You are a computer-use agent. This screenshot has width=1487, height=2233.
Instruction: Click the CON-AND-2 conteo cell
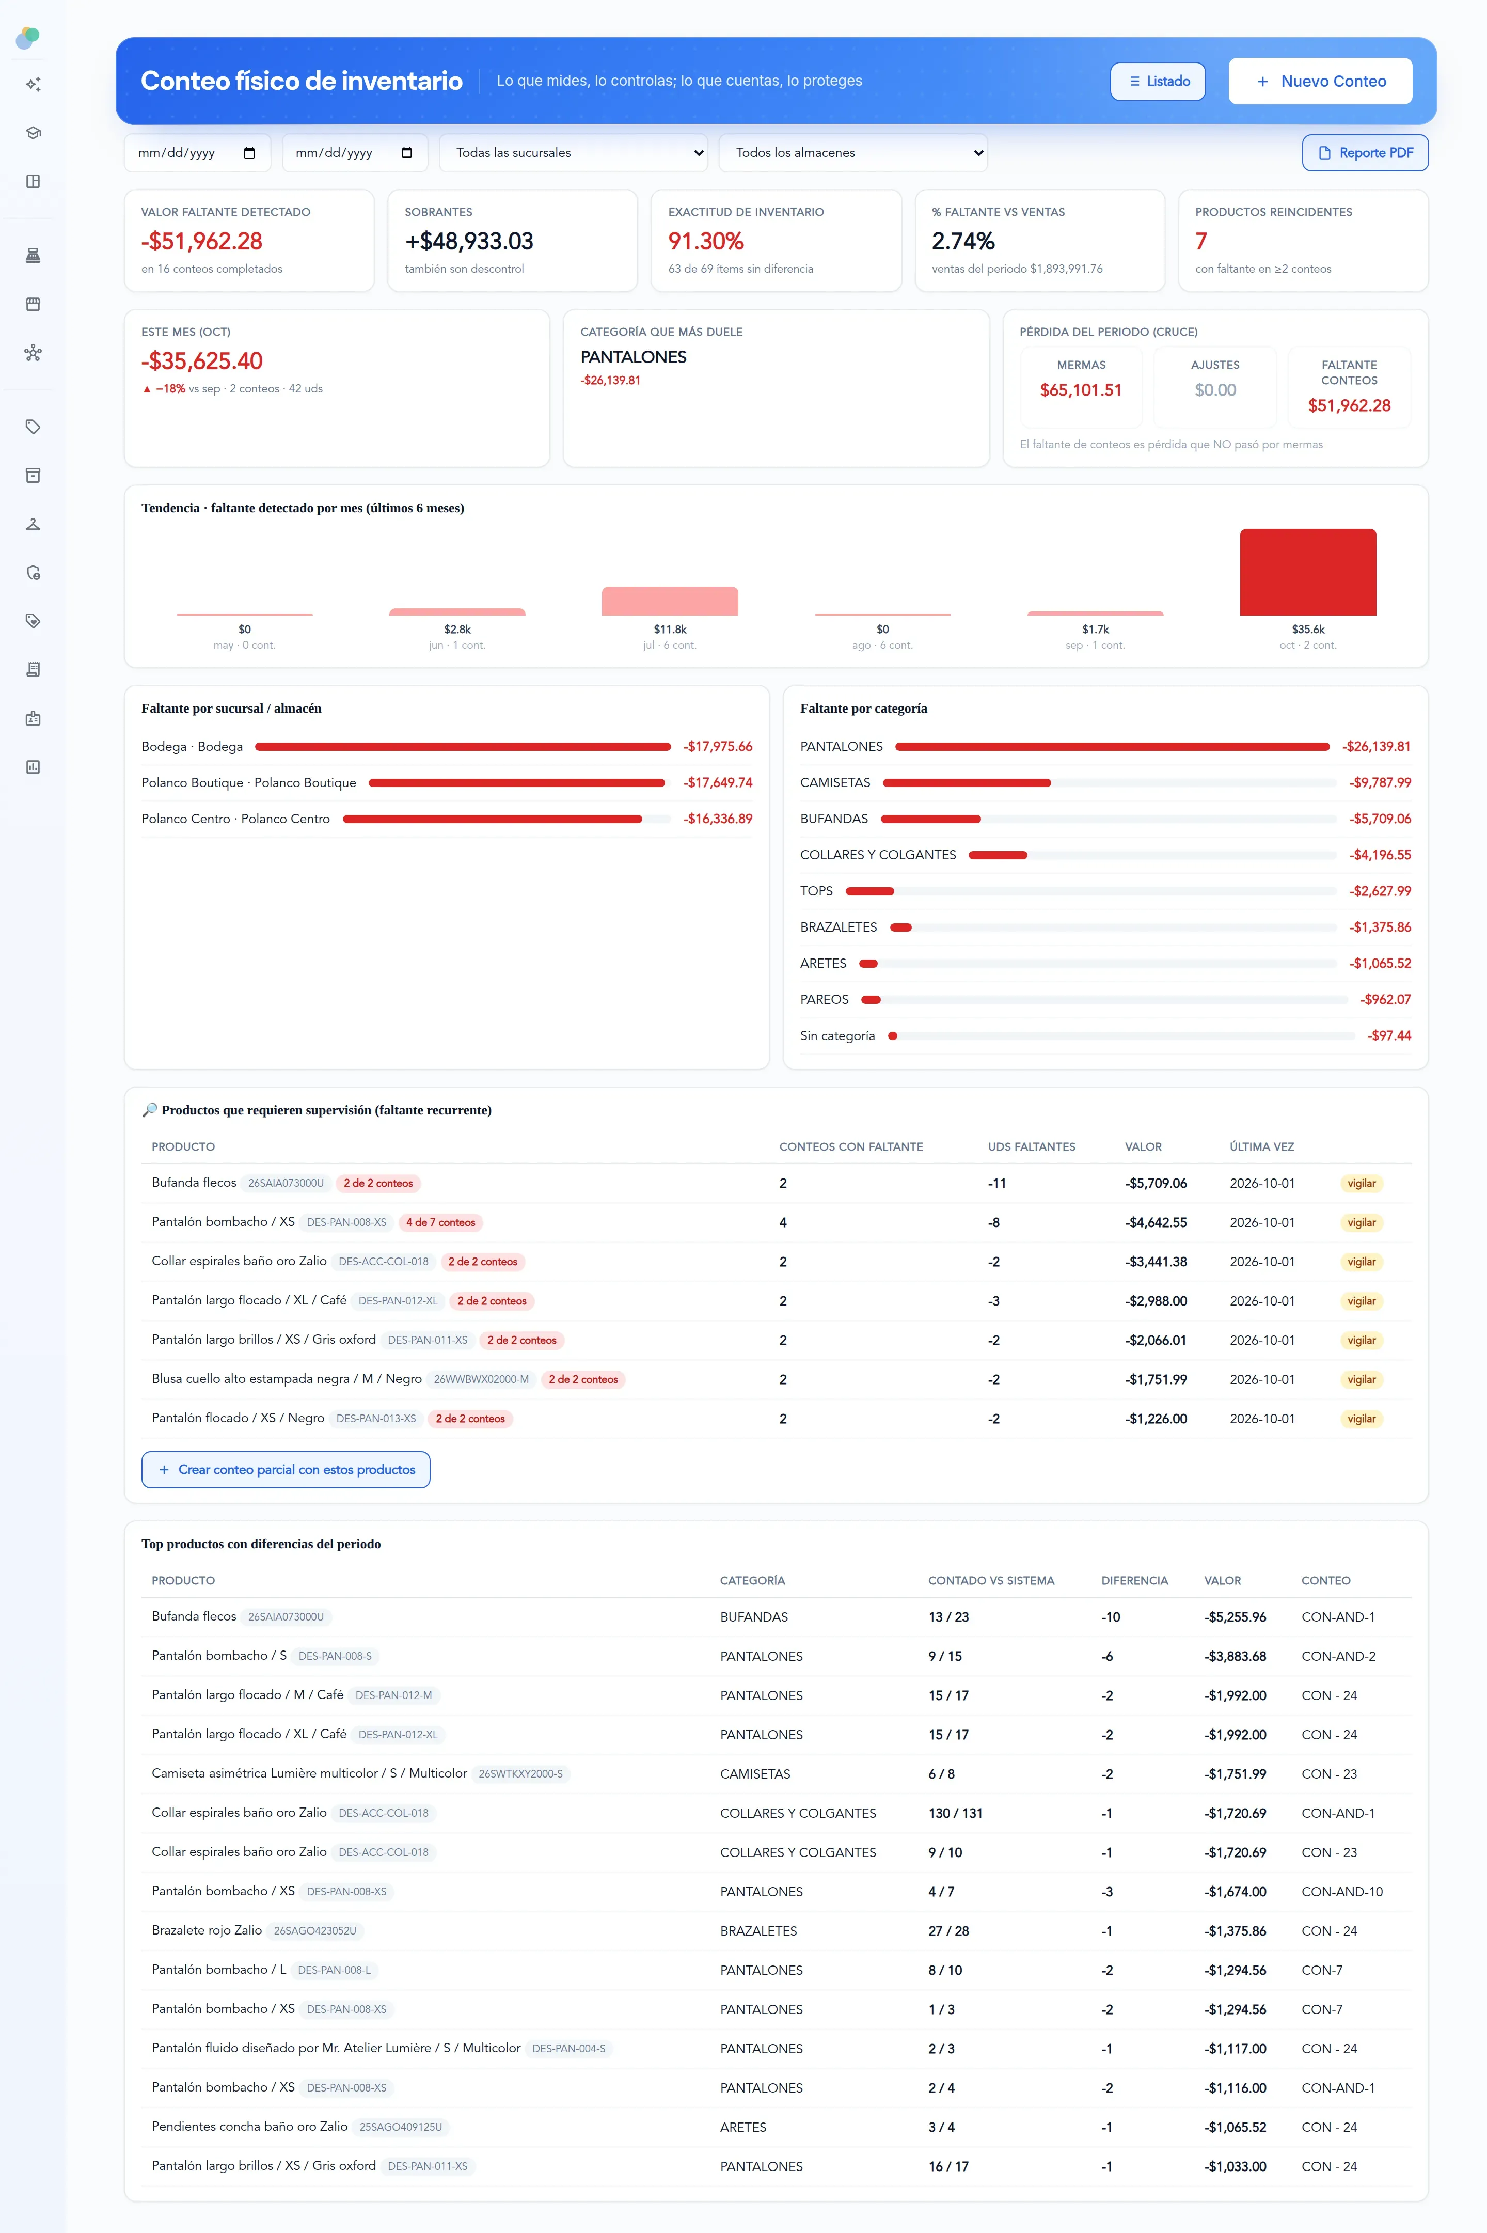click(1338, 1656)
